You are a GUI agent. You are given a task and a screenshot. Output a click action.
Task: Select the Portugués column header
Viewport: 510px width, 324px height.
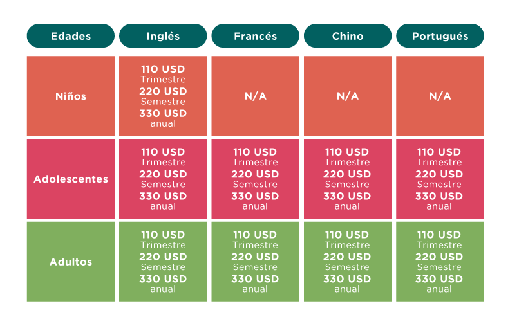[x=440, y=36]
